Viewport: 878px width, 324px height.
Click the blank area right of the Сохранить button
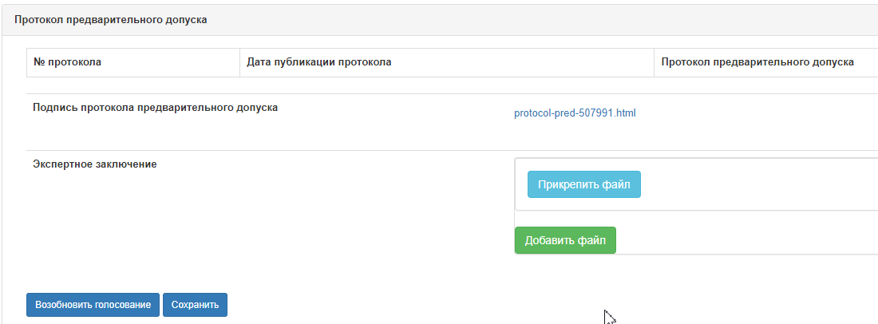(x=399, y=305)
